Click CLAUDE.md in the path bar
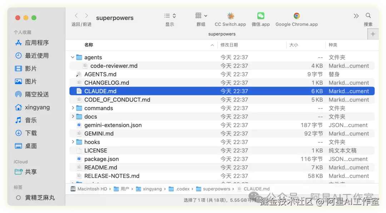Viewport: 386px width, 213px height. point(253,189)
